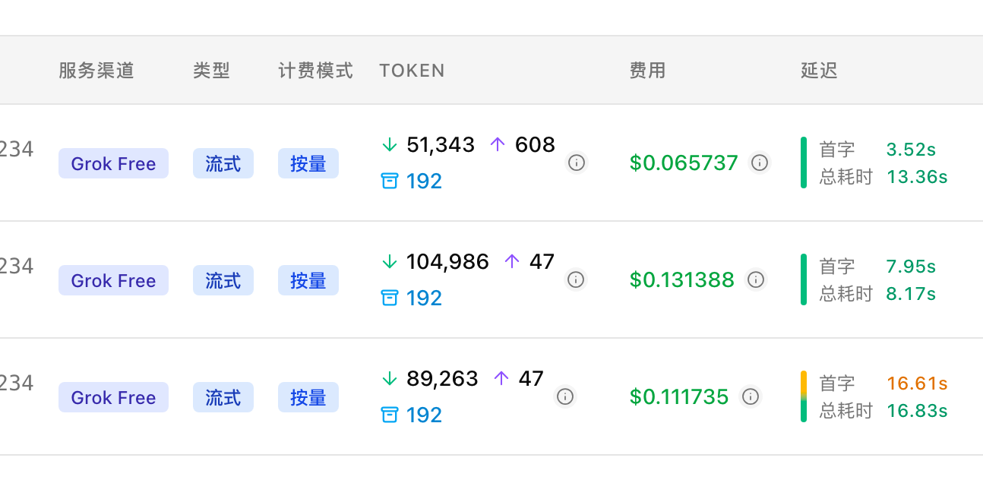Click purple up arrow in 89,263 row
This screenshot has width=983, height=483.
pos(501,378)
